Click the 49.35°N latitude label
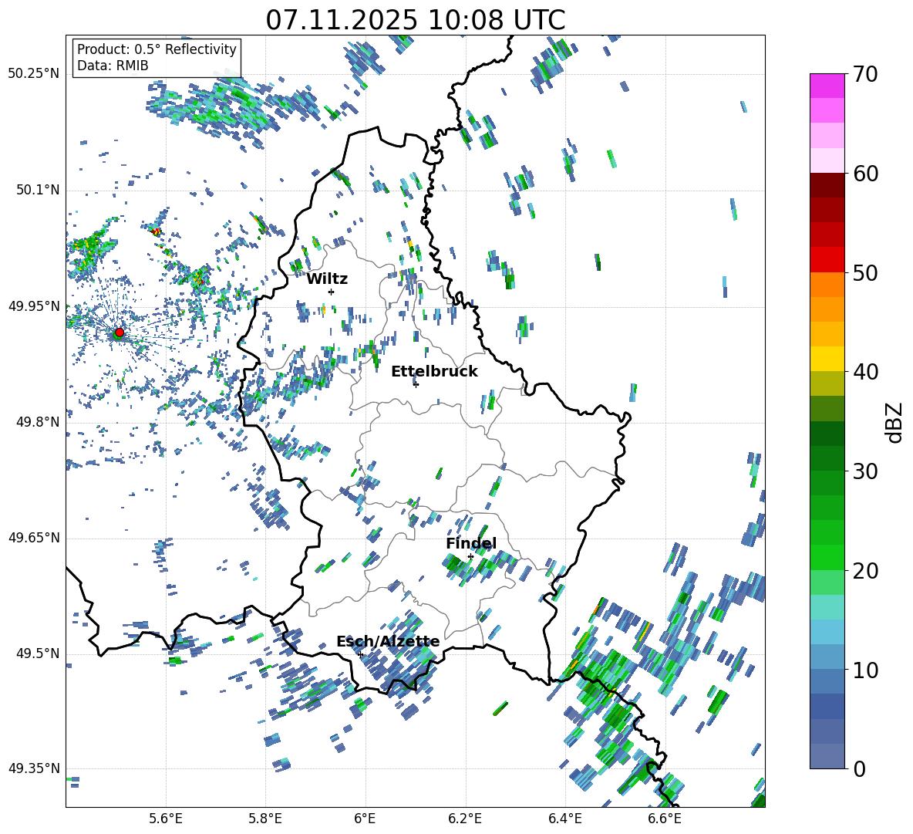The image size is (913, 834). [34, 768]
